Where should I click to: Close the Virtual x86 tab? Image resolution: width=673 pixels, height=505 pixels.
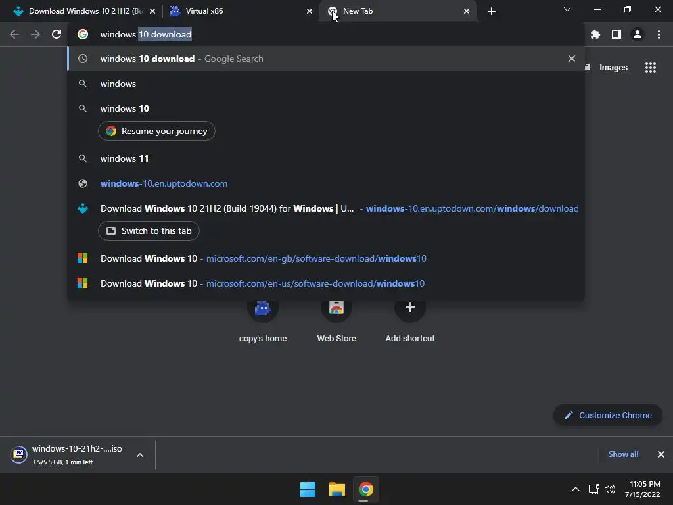point(310,11)
